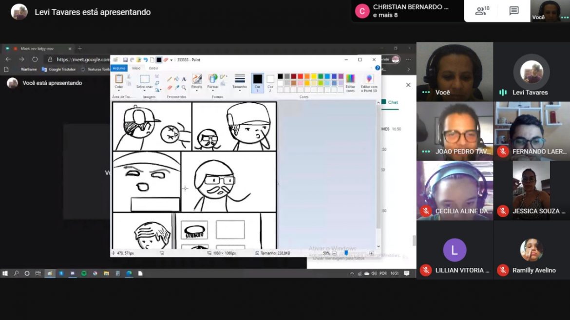Click the Paint zoom slider handle
Viewport: 570px width, 320px height.
click(x=346, y=253)
